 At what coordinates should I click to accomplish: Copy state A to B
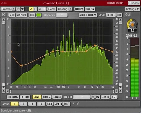tap(42, 9)
